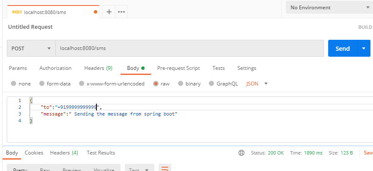Viewport: 373px width, 171px height.
Task: Click the blue Send button
Action: (x=343, y=48)
